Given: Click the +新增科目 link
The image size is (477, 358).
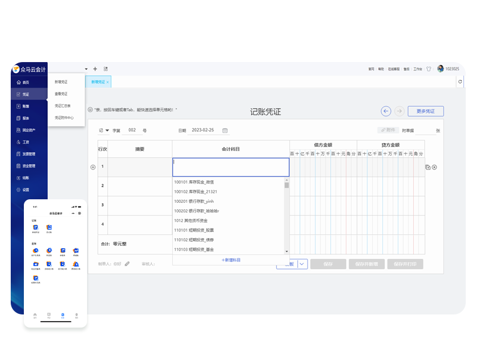Looking at the screenshot, I should point(231,260).
